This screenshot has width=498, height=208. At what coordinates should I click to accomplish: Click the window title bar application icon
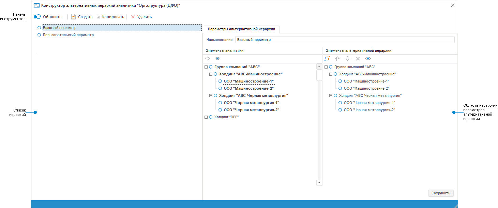(37, 5)
